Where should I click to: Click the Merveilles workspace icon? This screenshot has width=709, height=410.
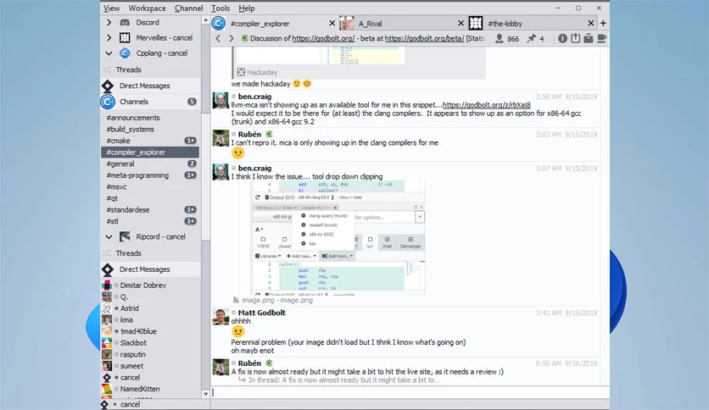[x=125, y=37]
